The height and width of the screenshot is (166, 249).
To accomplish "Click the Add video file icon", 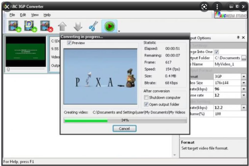I will pyautogui.click(x=15, y=26).
